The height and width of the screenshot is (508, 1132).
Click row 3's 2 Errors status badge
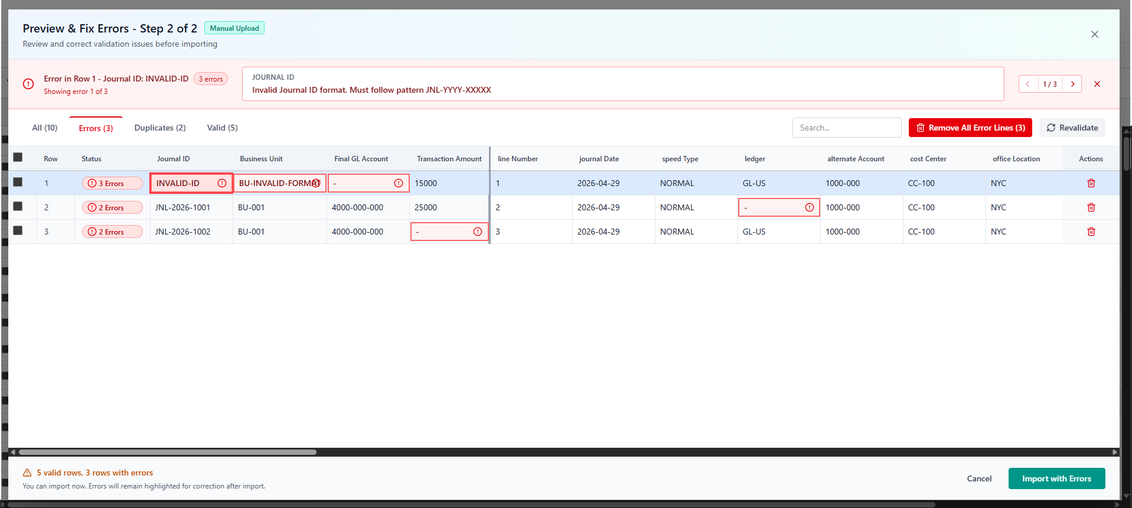coord(112,232)
